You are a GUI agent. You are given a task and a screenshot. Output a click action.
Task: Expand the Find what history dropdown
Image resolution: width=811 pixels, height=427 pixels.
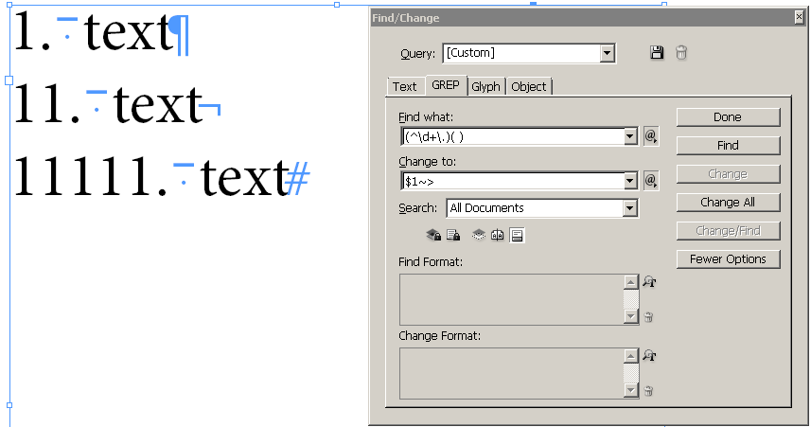tap(630, 136)
